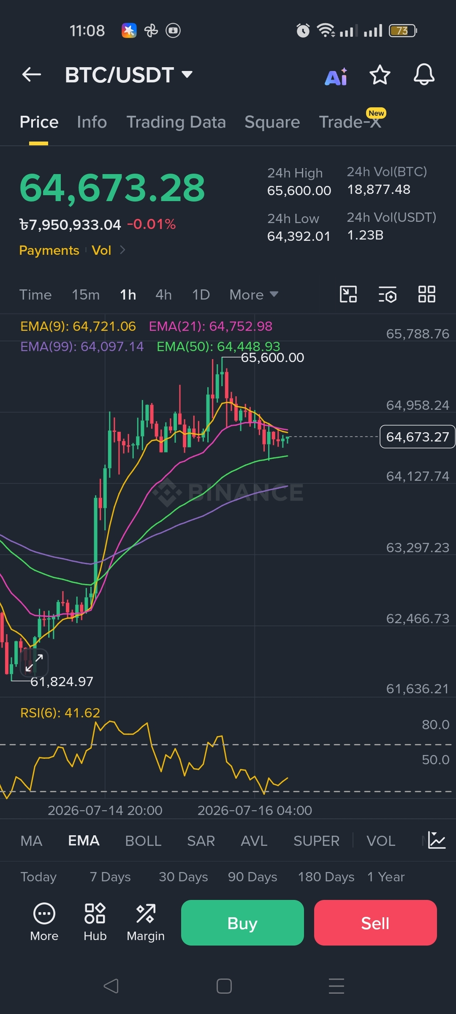
Task: Select the Time chart interval
Action: 35,294
